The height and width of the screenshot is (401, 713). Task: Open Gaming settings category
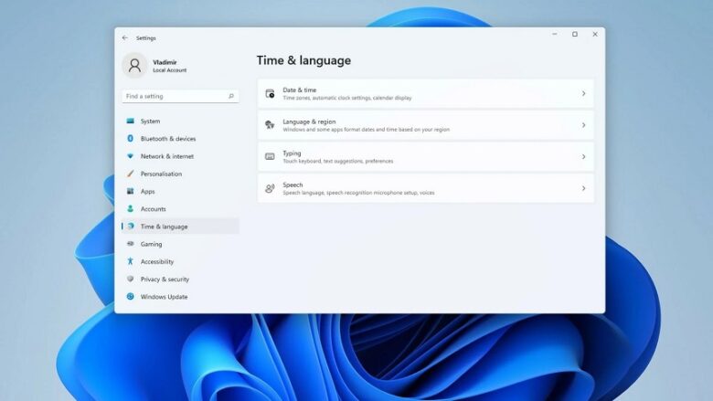coord(180,244)
